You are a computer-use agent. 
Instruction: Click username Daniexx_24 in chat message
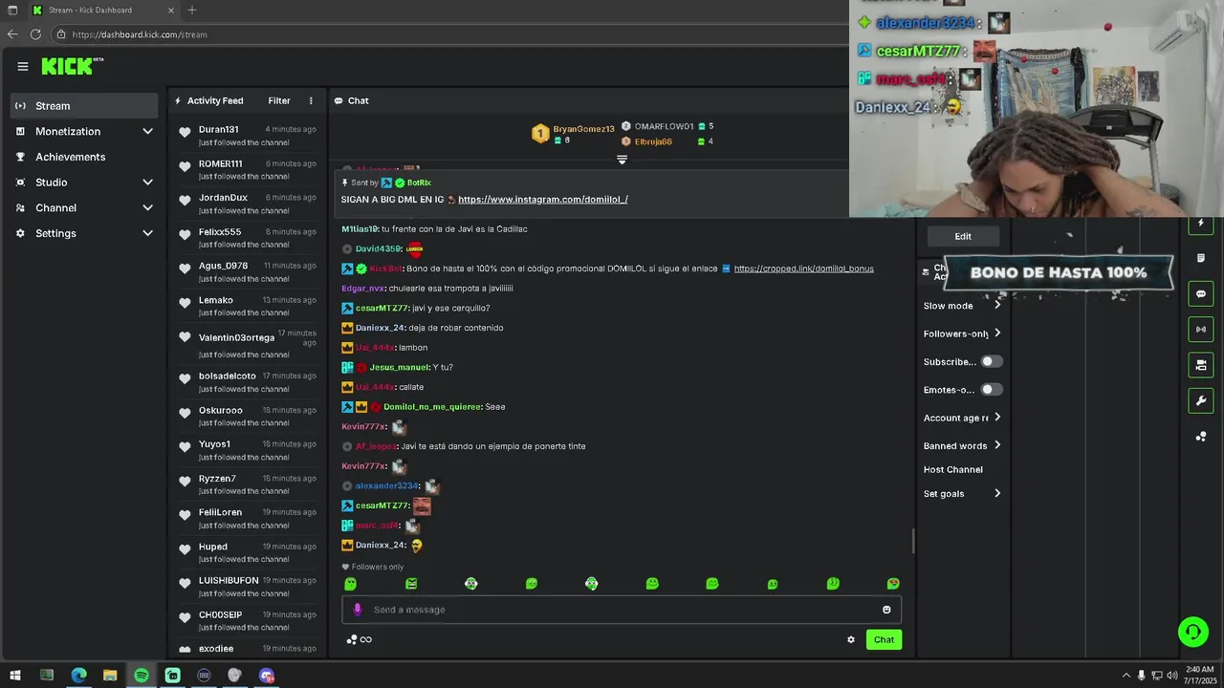point(381,328)
